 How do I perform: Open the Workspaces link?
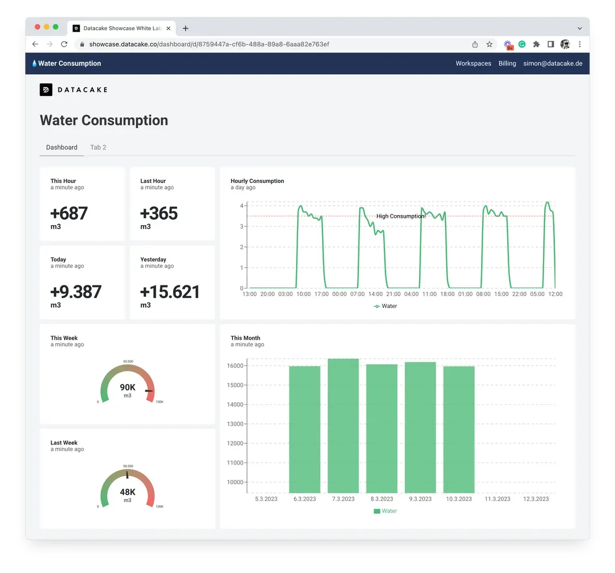473,64
